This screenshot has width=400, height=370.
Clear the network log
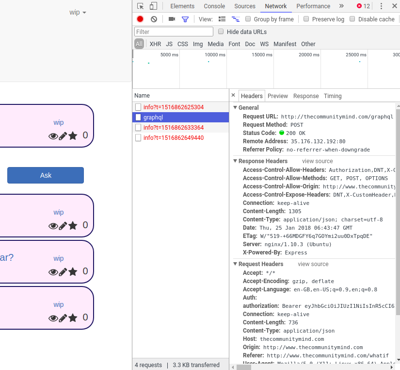[x=154, y=19]
